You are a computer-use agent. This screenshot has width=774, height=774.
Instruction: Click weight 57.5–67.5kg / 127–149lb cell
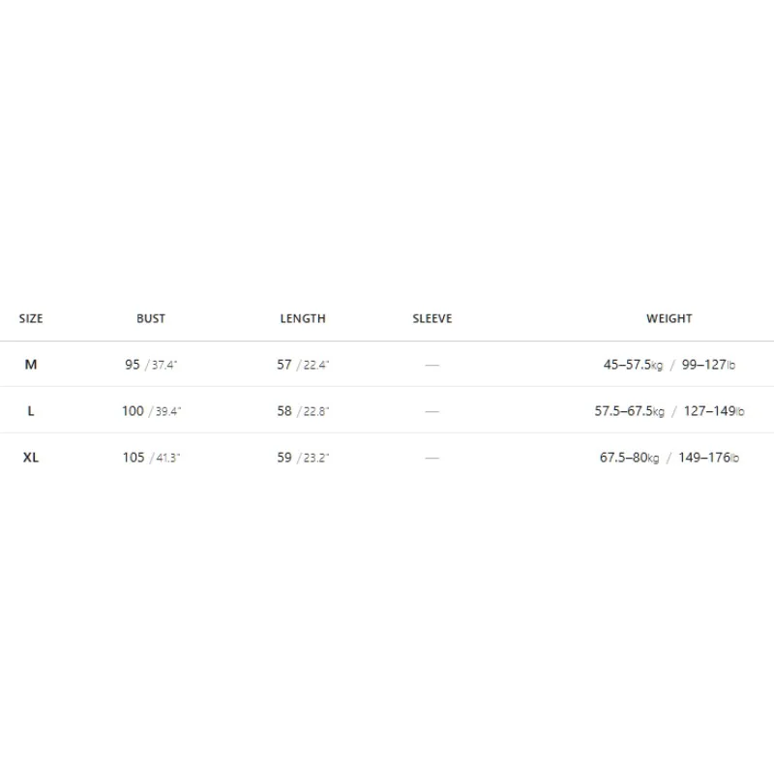pos(670,411)
